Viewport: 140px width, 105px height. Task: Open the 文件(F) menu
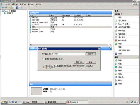point(7,4)
